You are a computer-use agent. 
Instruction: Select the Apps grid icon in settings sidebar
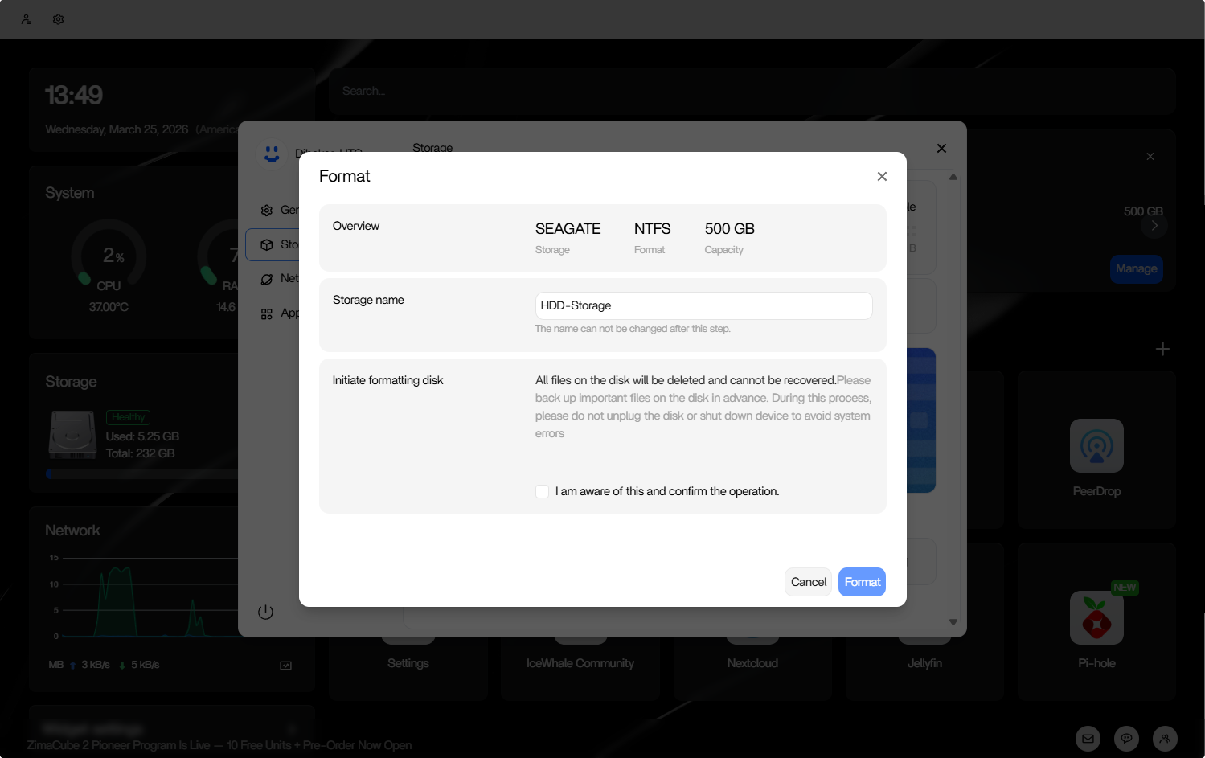point(267,313)
